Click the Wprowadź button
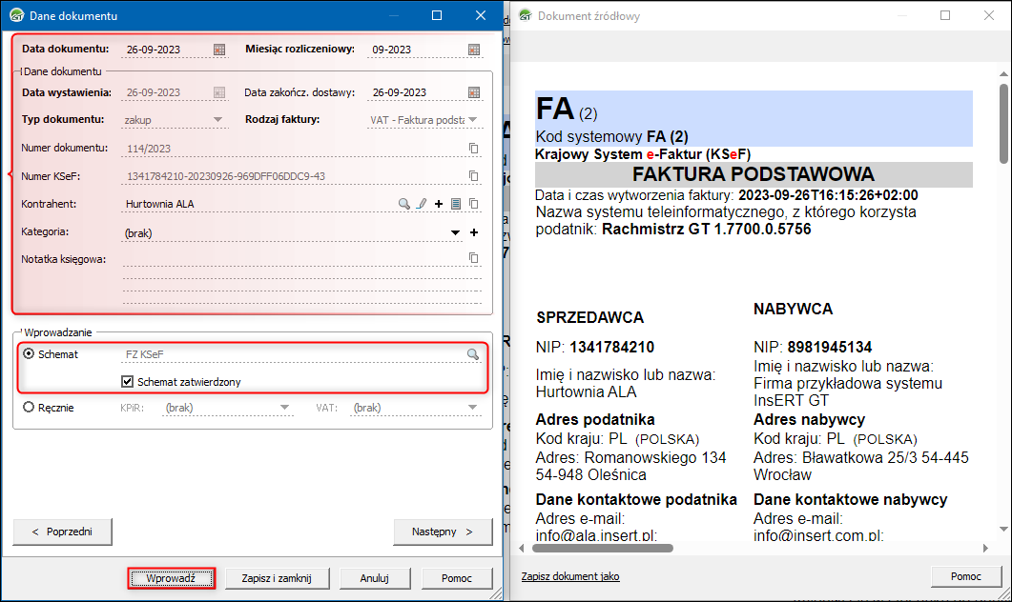The height and width of the screenshot is (602, 1012). (x=171, y=578)
